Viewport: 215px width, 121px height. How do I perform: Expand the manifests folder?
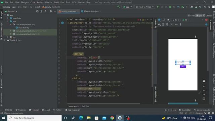point(8,18)
